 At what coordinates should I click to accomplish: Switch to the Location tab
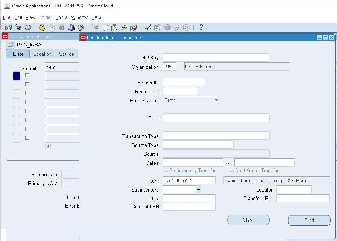(x=42, y=54)
